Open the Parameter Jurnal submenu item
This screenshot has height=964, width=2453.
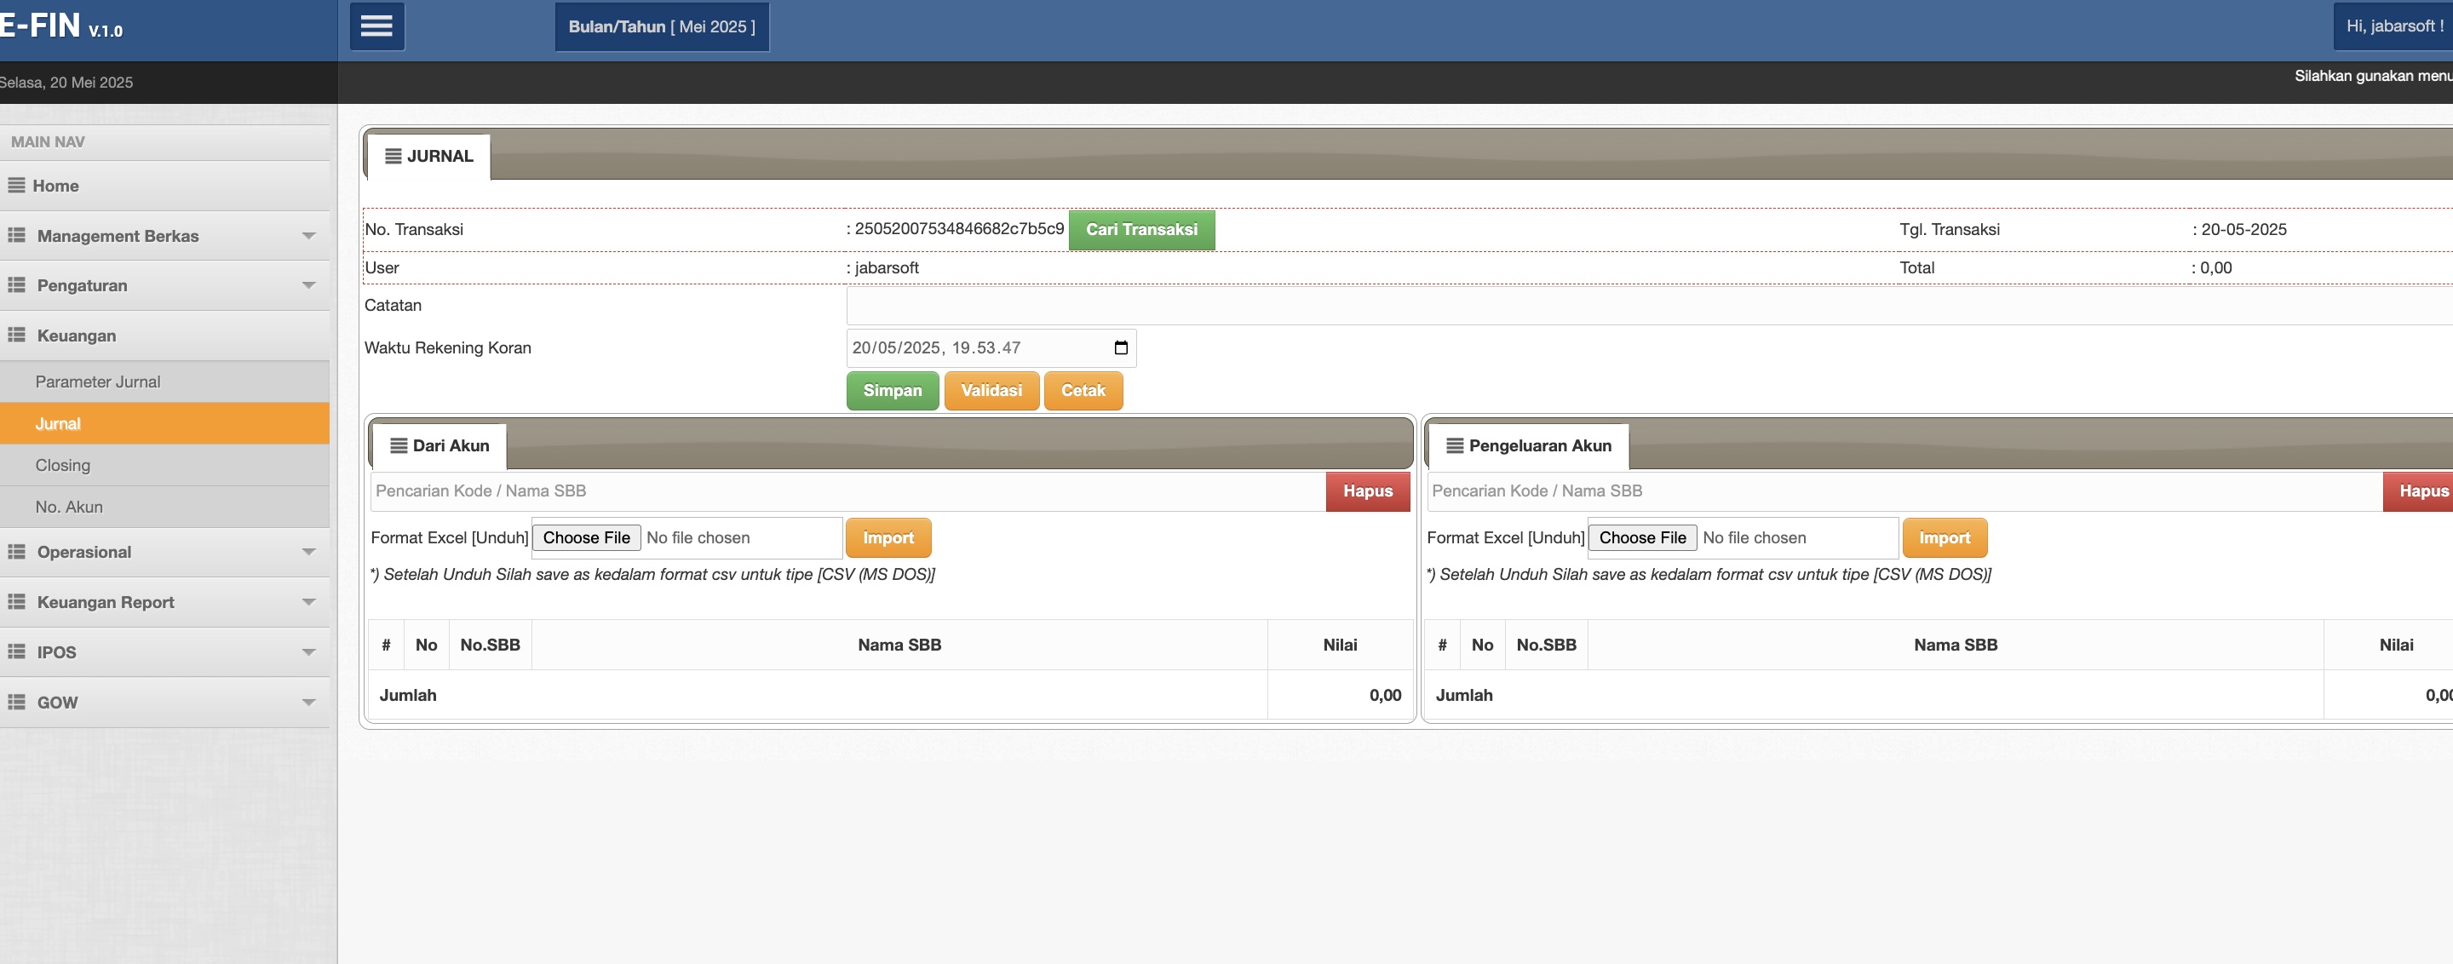[x=97, y=382]
